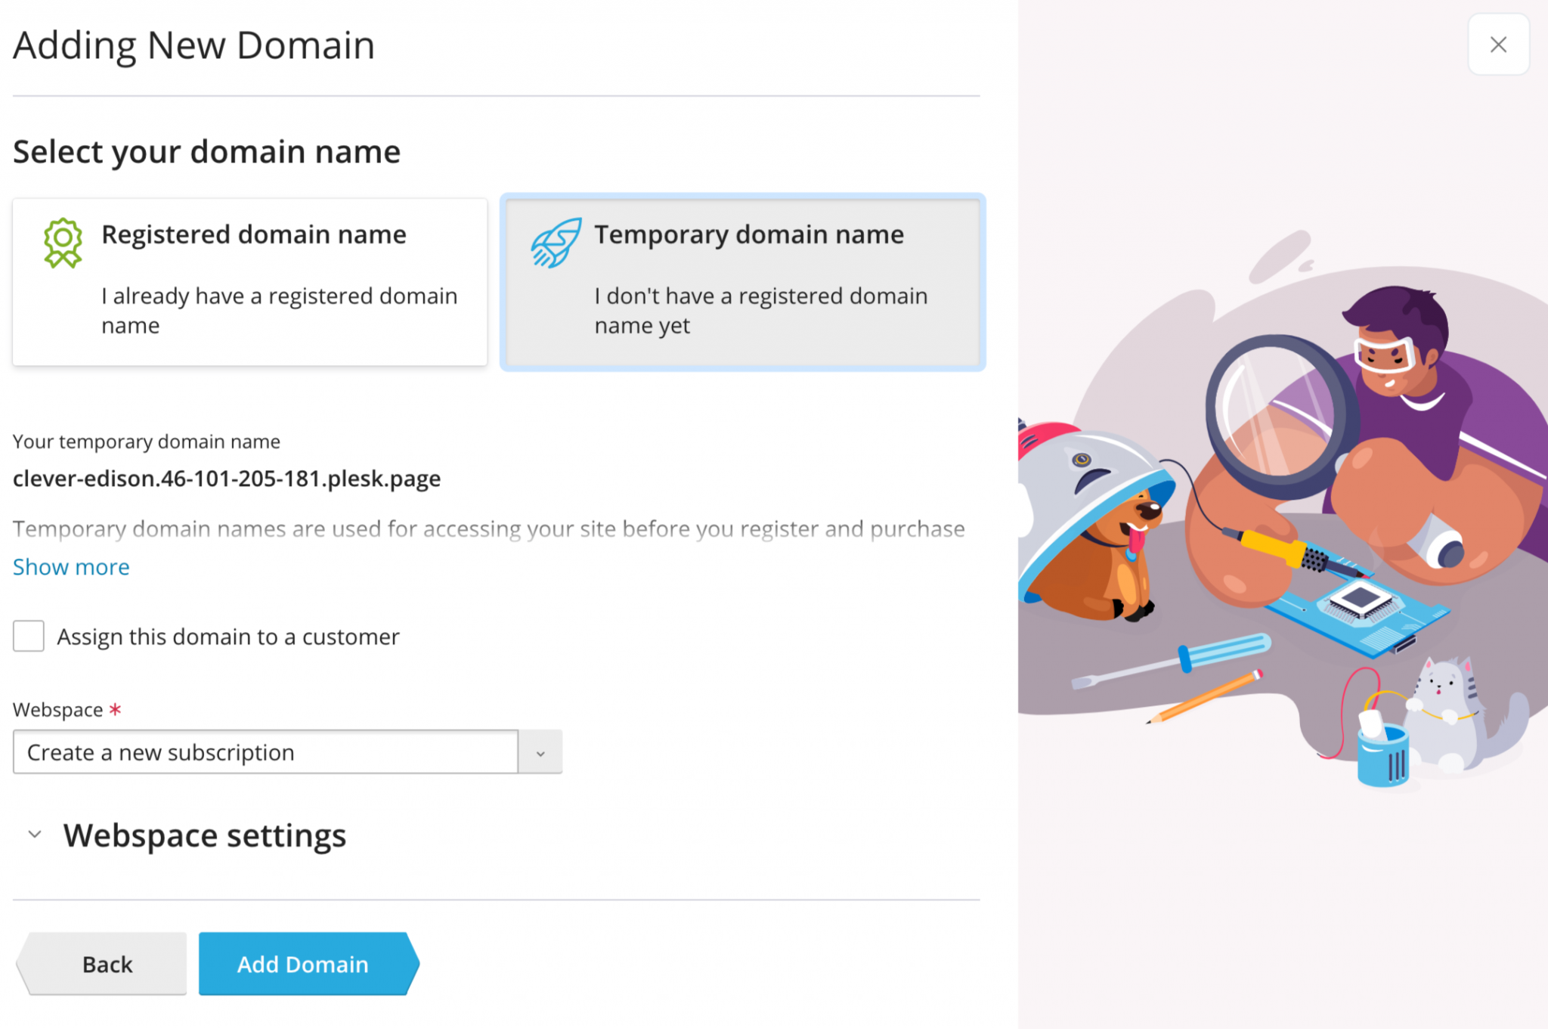
Task: Click the green award ribbon icon
Action: click(63, 243)
